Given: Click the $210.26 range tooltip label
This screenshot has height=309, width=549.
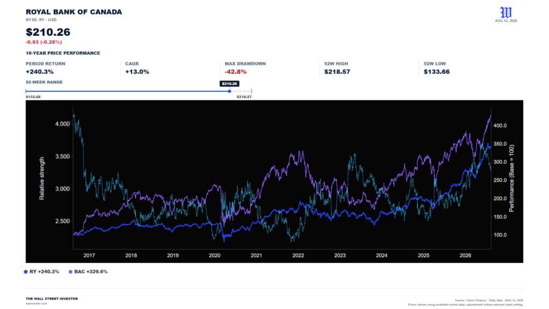Looking at the screenshot, I should click(229, 84).
